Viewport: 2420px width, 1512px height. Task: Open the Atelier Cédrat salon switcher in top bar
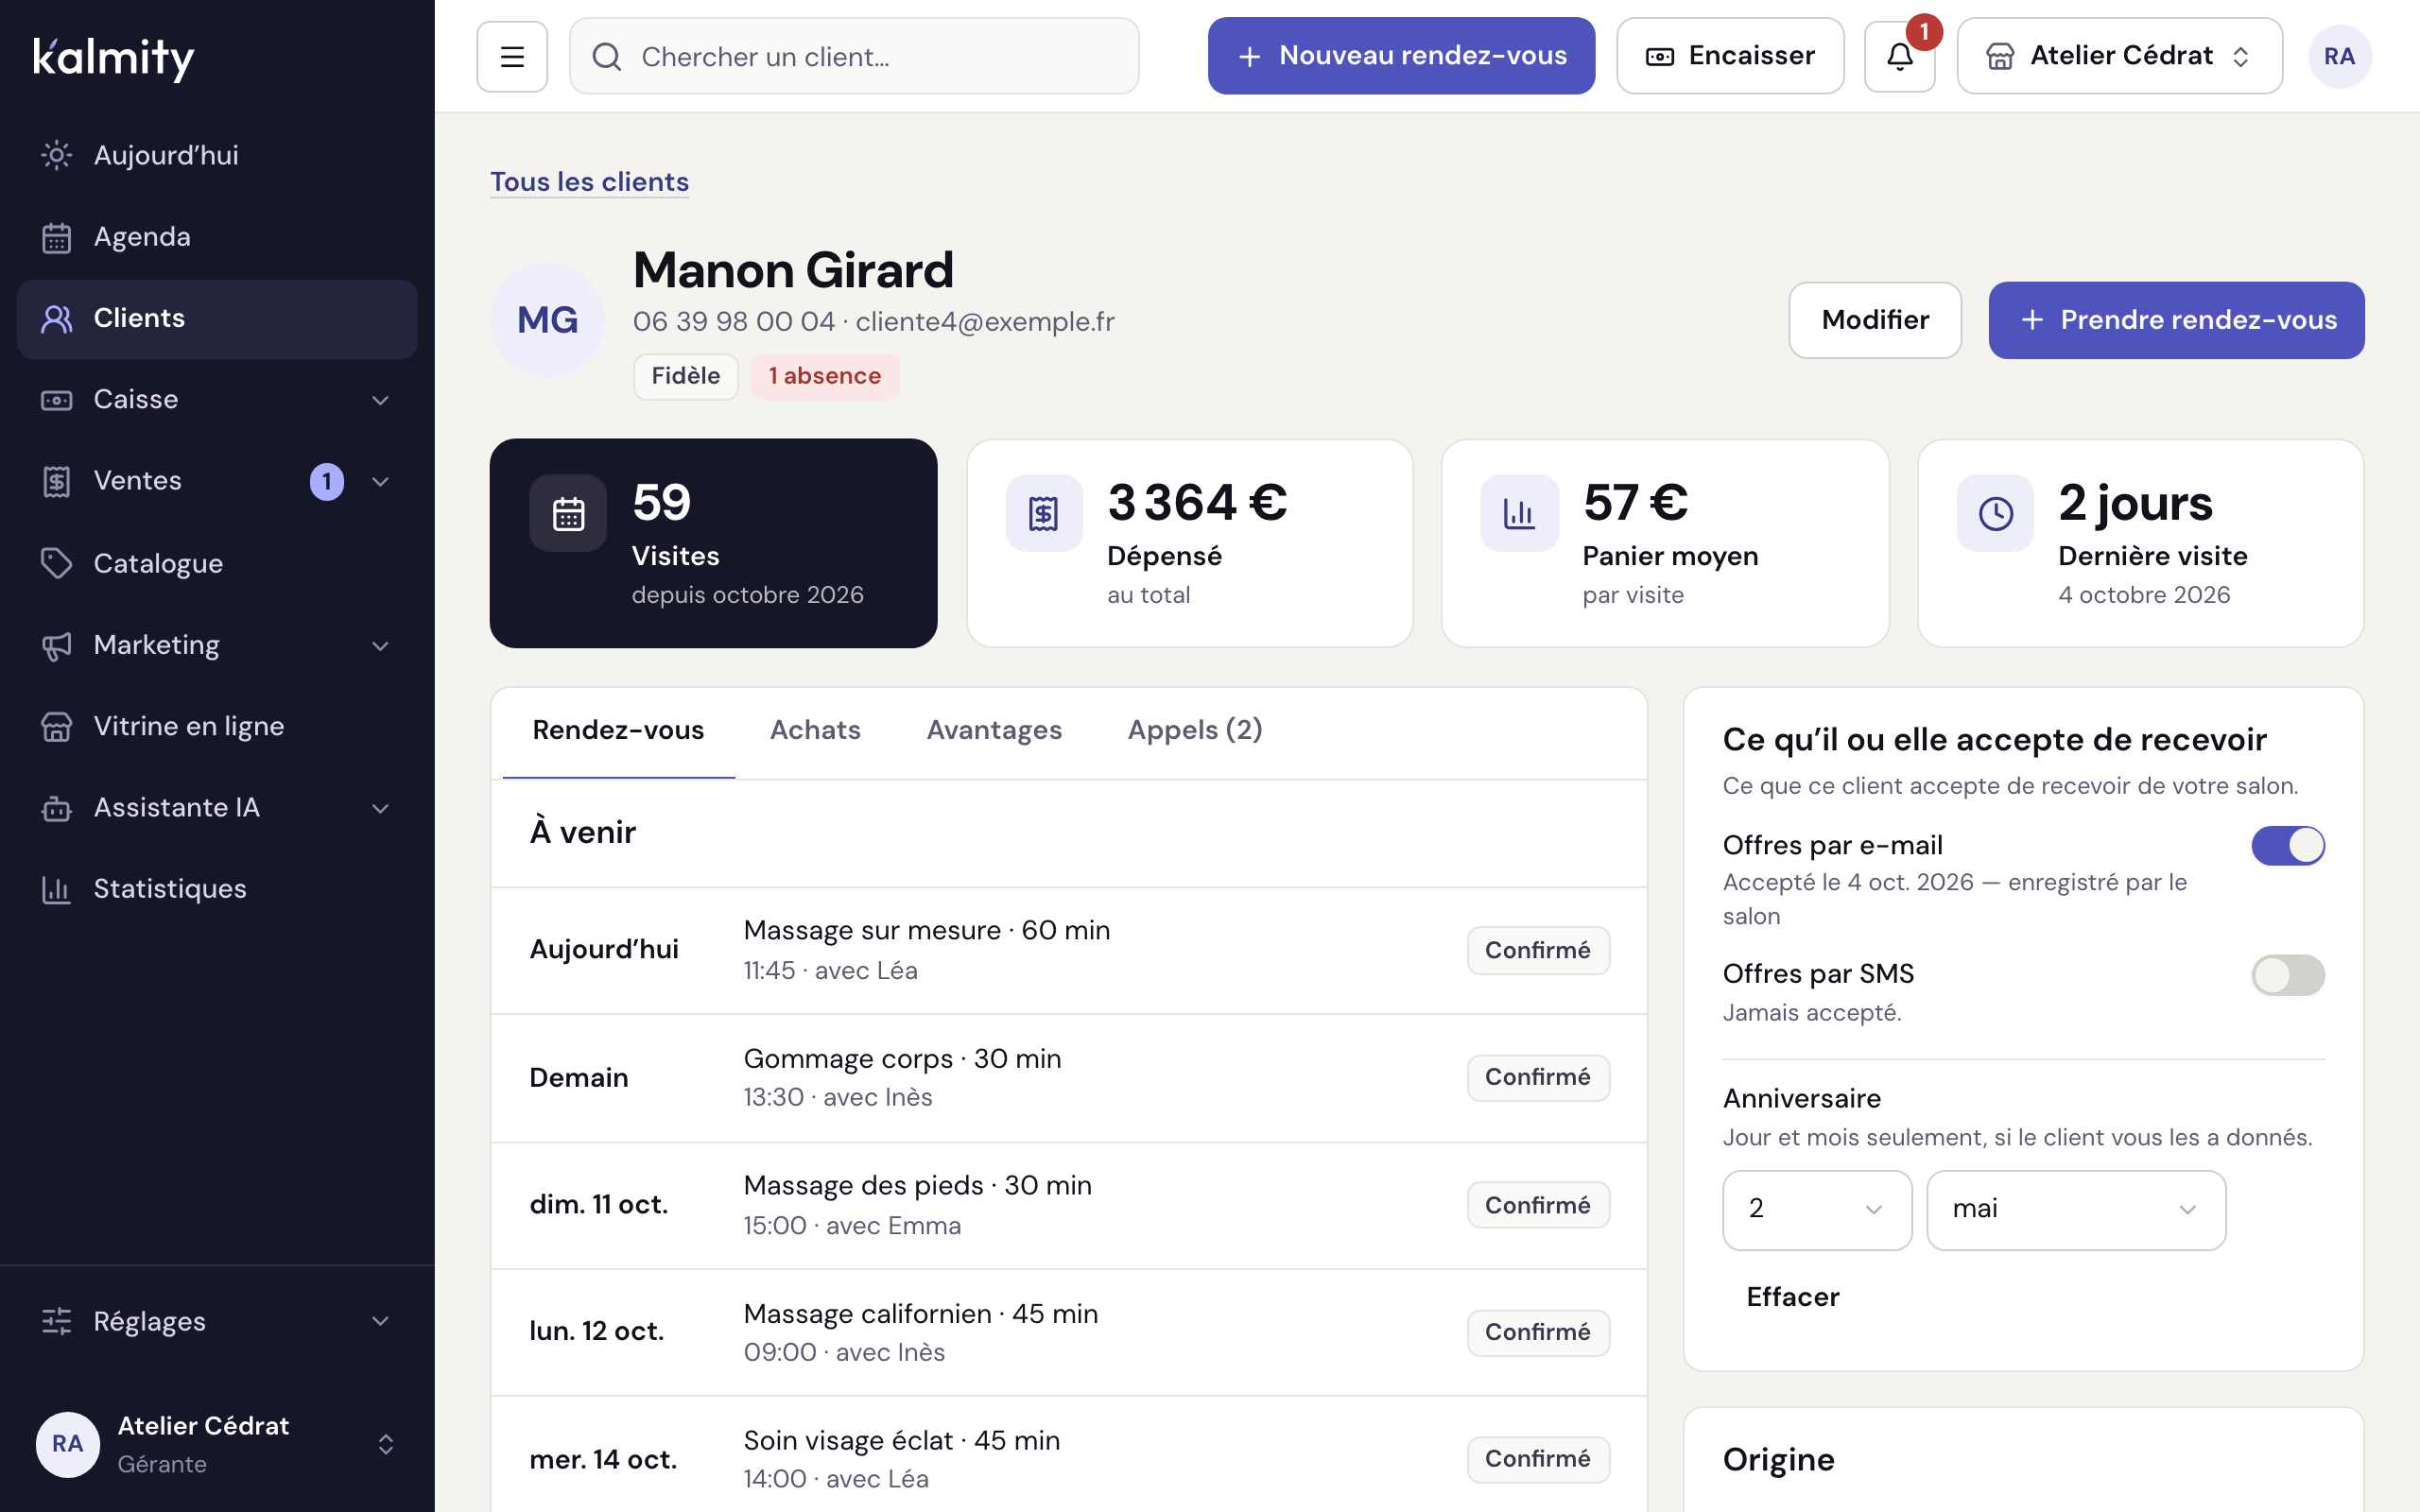tap(2119, 56)
